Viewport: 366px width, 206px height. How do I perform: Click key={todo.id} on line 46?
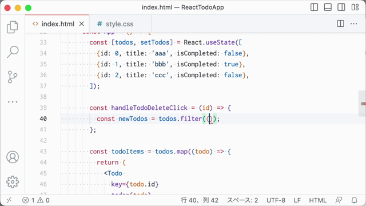(x=135, y=184)
